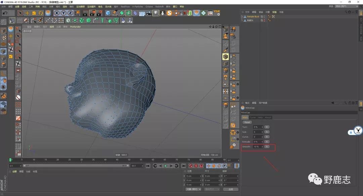Viewport: 363px width, 196px height.
Task: Toggle render visibility dot of the second object
Action: [270, 20]
